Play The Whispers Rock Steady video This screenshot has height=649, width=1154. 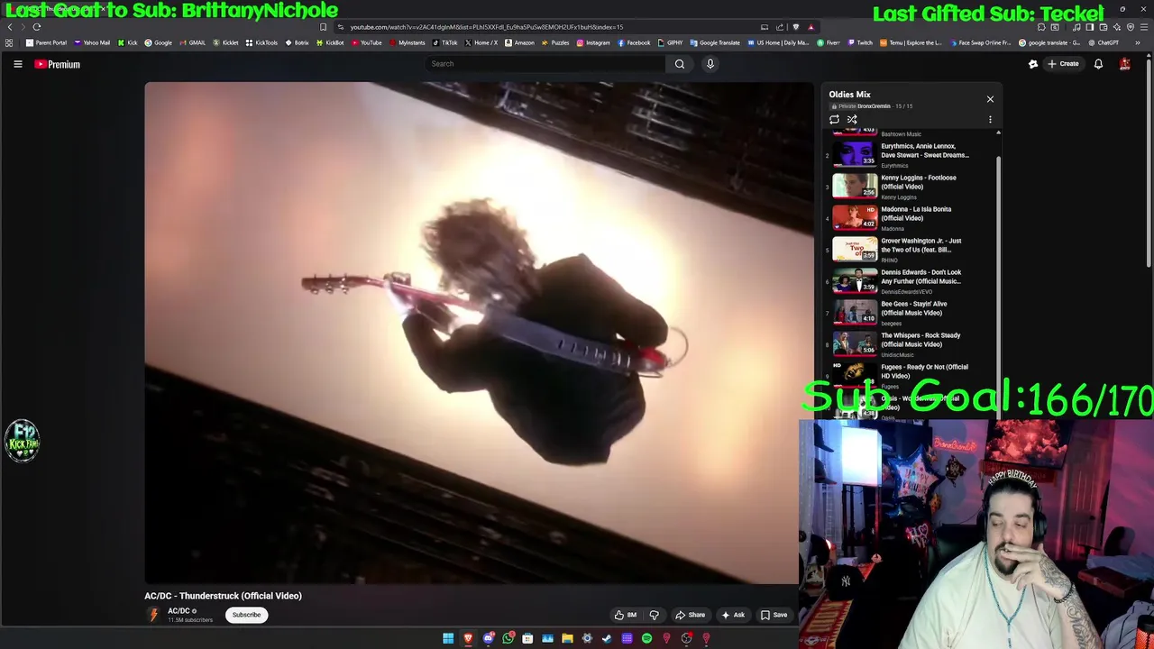tap(911, 344)
